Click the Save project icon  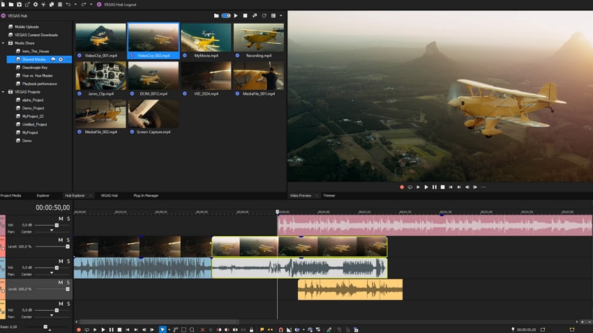click(19, 5)
